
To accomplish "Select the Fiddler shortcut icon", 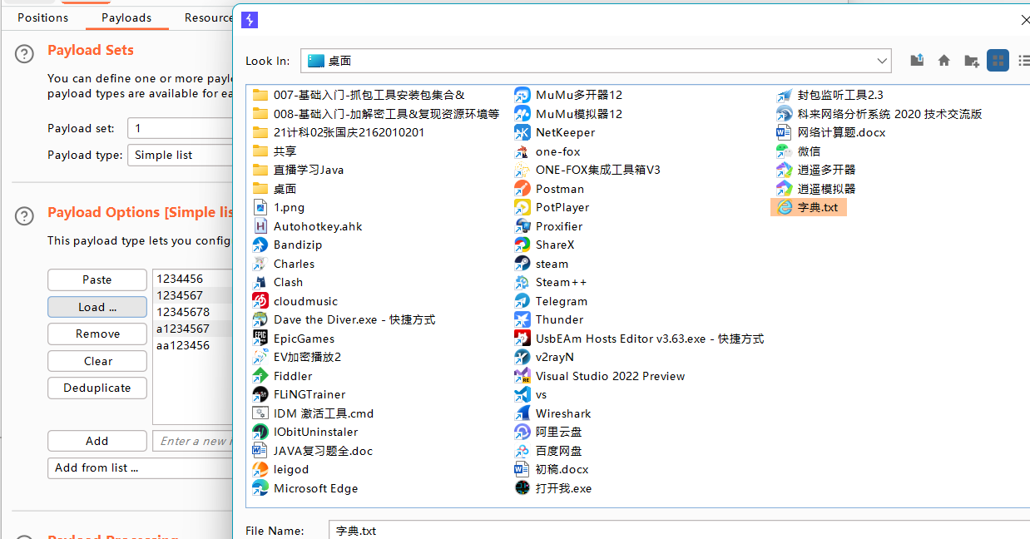I will click(x=260, y=376).
